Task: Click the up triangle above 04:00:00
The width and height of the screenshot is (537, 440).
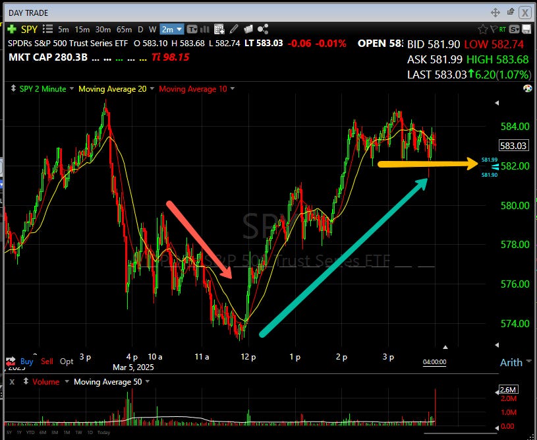Action: [x=445, y=348]
